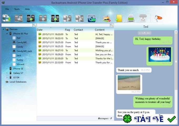Collapse the Devices tree node
This screenshot has width=179, height=126.
click(3, 29)
